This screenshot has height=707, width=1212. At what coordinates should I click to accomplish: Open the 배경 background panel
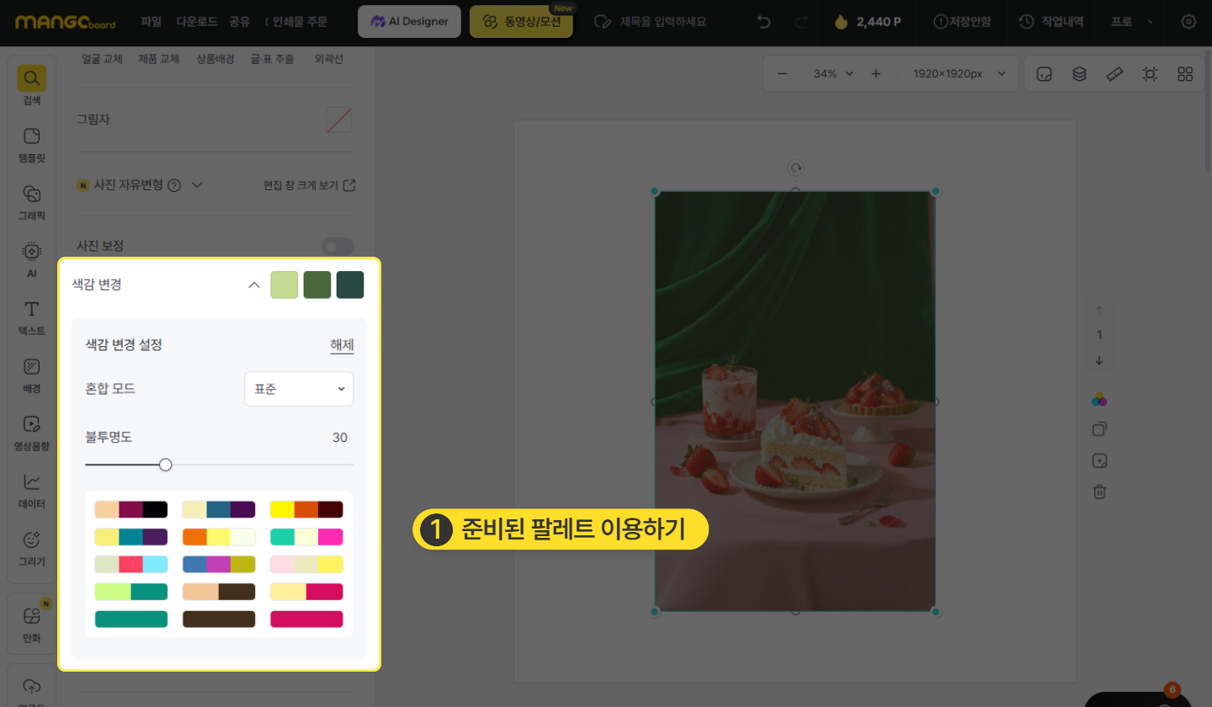[32, 375]
